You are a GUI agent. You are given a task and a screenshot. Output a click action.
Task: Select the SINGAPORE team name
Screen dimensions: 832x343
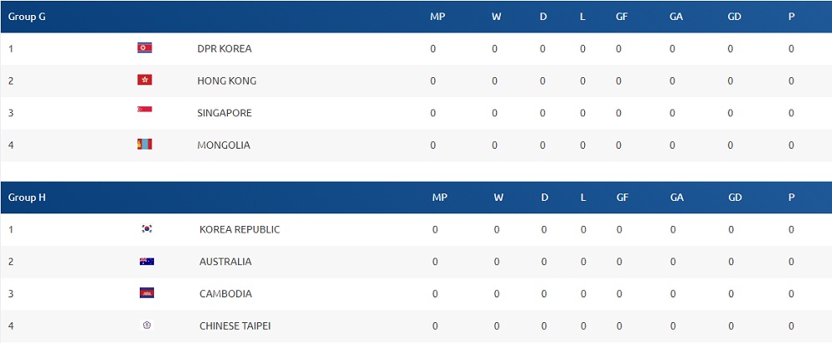(x=225, y=113)
